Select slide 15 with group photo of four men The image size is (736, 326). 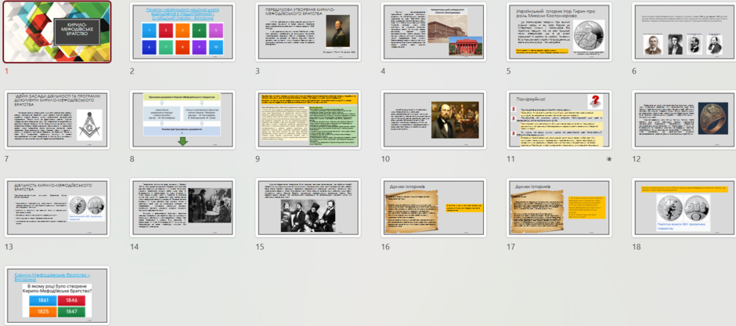point(308,208)
